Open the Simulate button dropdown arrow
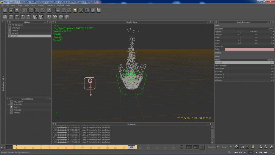The width and height of the screenshot is (275, 155). 218,147
